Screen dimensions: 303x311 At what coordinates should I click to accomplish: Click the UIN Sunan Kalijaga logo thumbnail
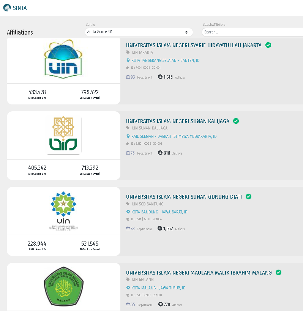point(63,135)
